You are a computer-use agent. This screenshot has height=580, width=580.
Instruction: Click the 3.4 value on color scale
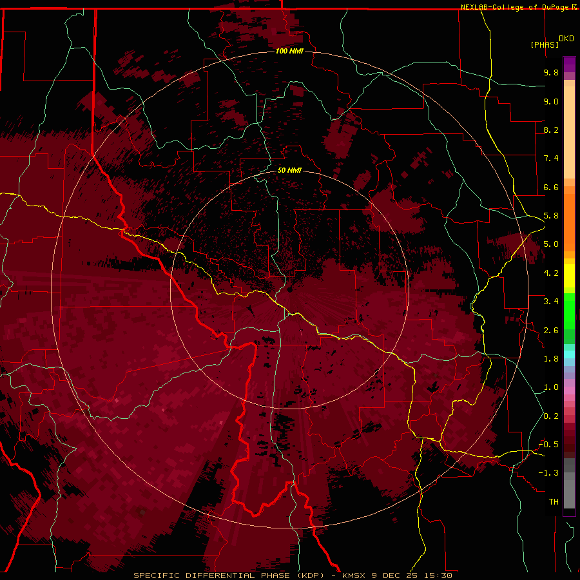coord(551,302)
